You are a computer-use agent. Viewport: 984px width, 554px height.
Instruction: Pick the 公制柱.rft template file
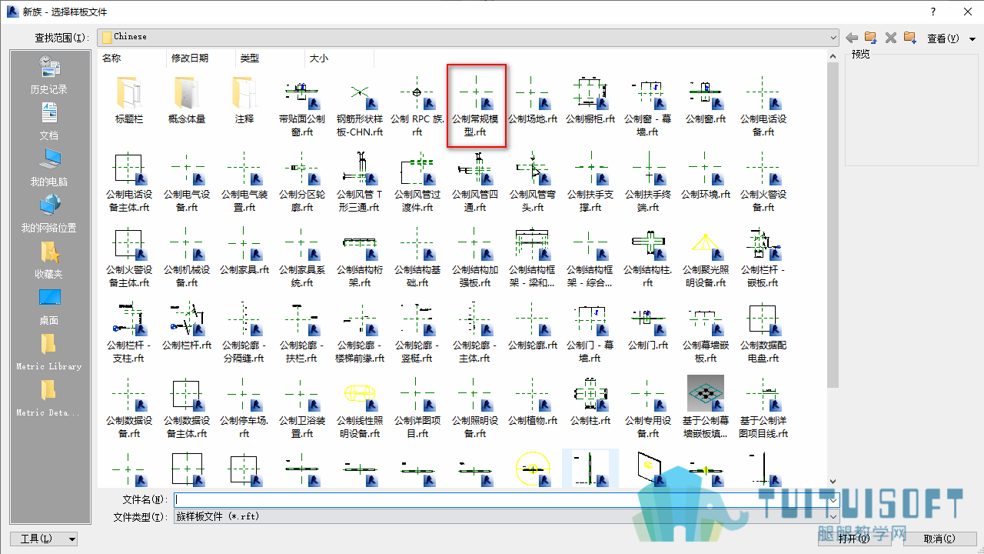pyautogui.click(x=590, y=402)
